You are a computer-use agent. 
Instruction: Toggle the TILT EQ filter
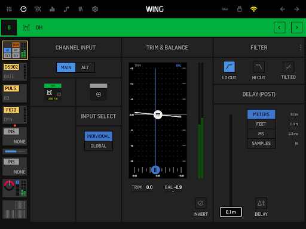coord(288,67)
